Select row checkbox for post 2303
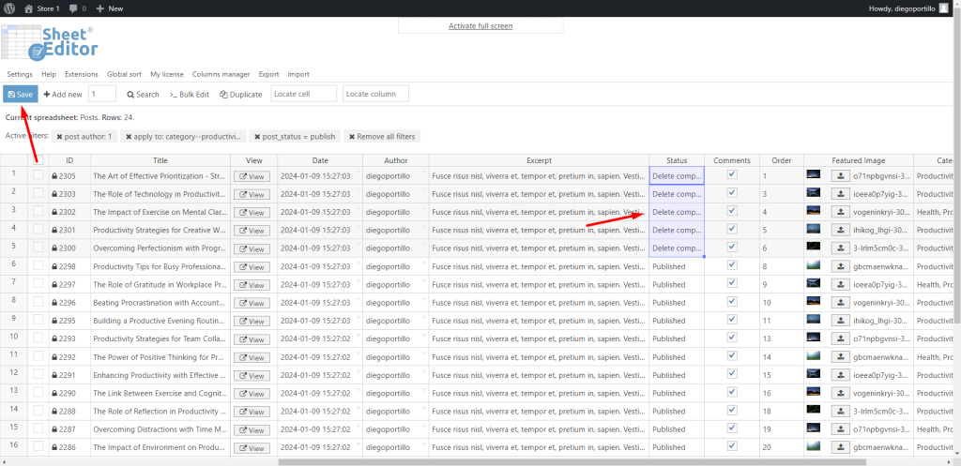This screenshot has height=466, width=961. (x=38, y=193)
